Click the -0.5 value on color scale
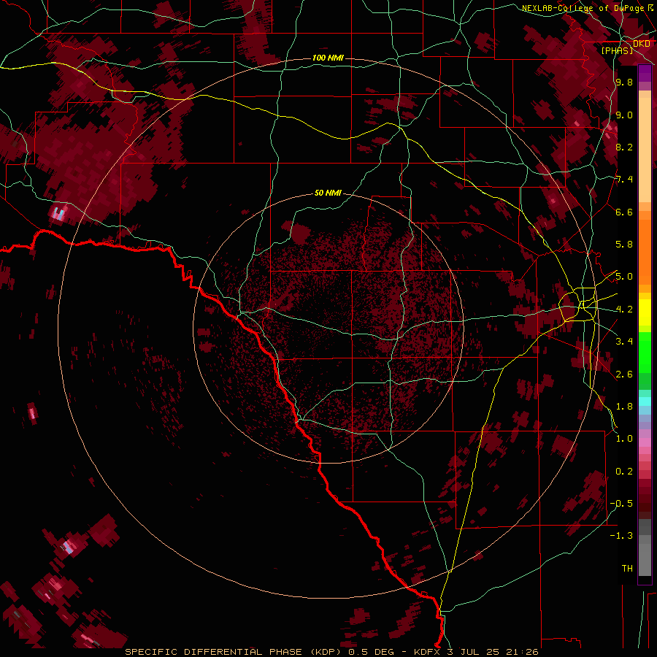The image size is (657, 657). [x=621, y=503]
